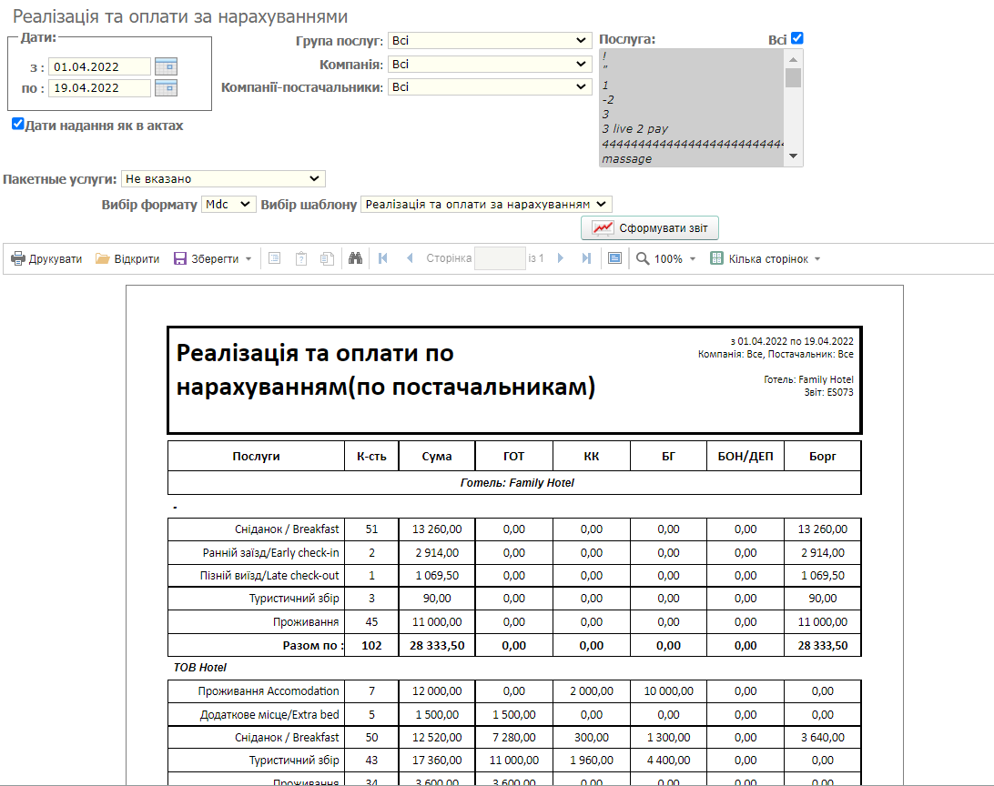The width and height of the screenshot is (994, 786).
Task: Open calendar picker for start date
Action: [166, 65]
